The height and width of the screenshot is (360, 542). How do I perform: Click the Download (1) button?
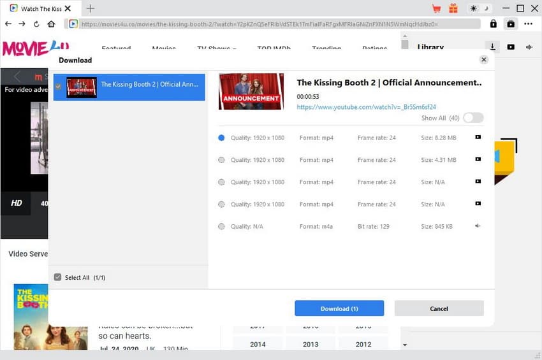pyautogui.click(x=339, y=308)
